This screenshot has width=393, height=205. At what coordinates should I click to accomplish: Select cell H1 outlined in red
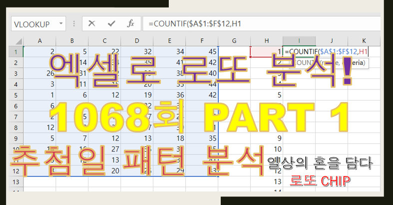[x=267, y=51]
